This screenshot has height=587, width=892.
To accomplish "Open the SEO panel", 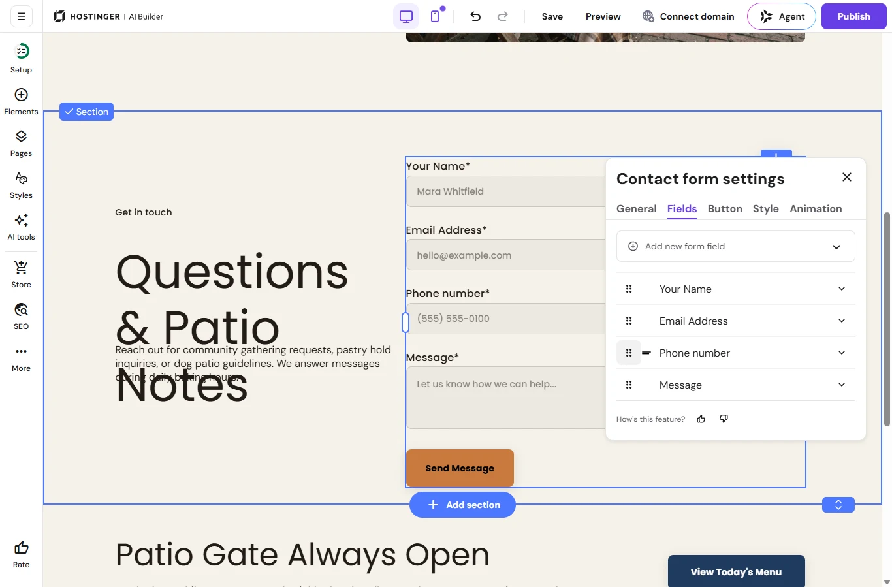I will pos(22,316).
